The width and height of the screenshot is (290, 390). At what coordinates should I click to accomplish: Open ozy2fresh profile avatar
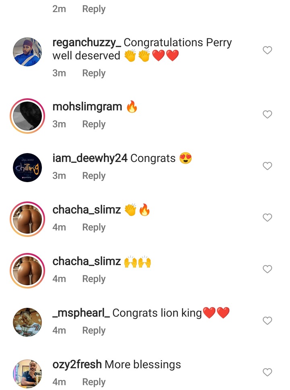coord(27,373)
